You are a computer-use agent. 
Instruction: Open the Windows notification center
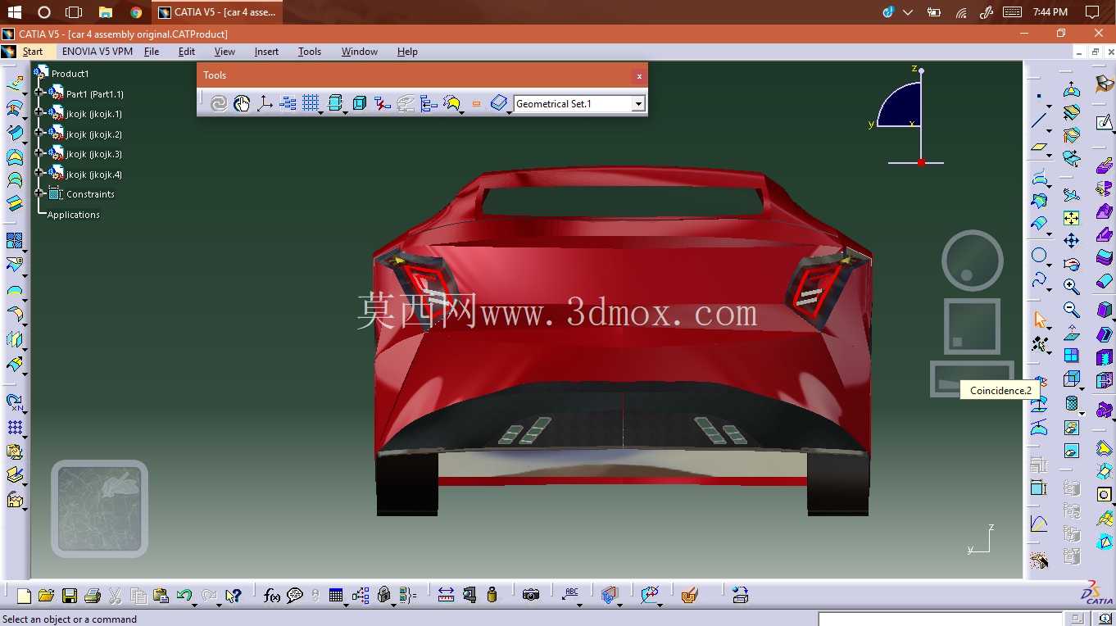pos(1091,12)
